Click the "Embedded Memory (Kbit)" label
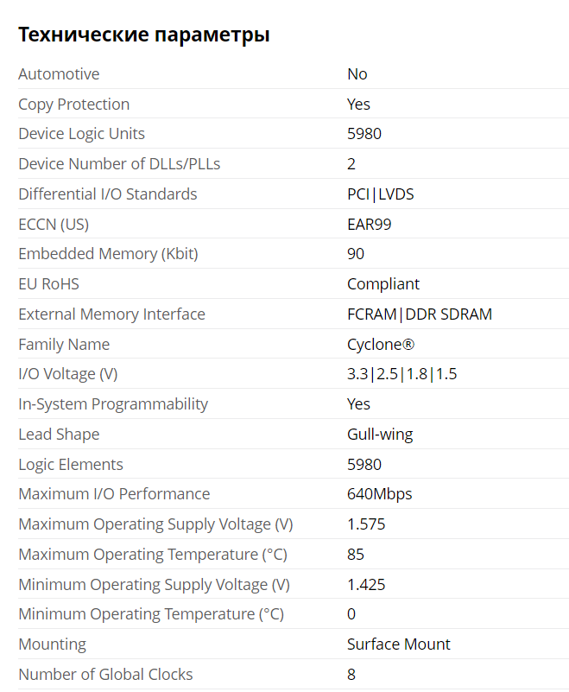The image size is (569, 692). point(108,254)
